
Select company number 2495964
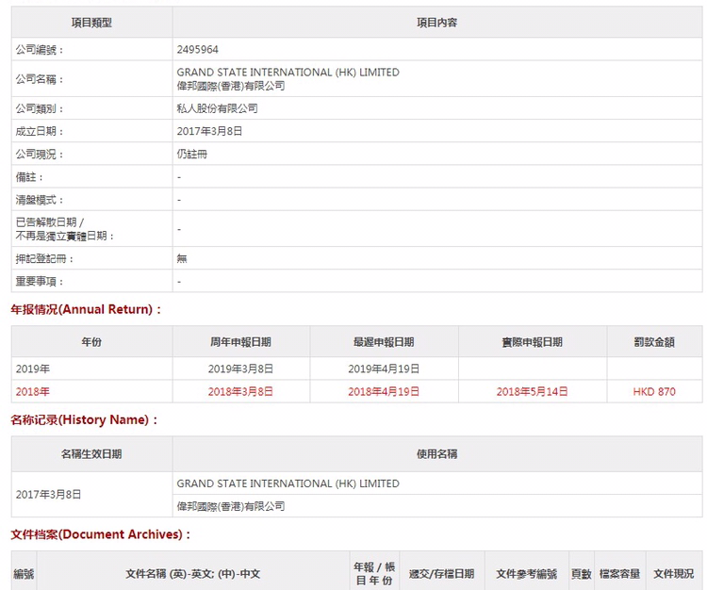198,50
